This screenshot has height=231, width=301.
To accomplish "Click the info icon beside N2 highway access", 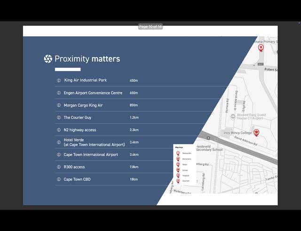I will click(59, 130).
